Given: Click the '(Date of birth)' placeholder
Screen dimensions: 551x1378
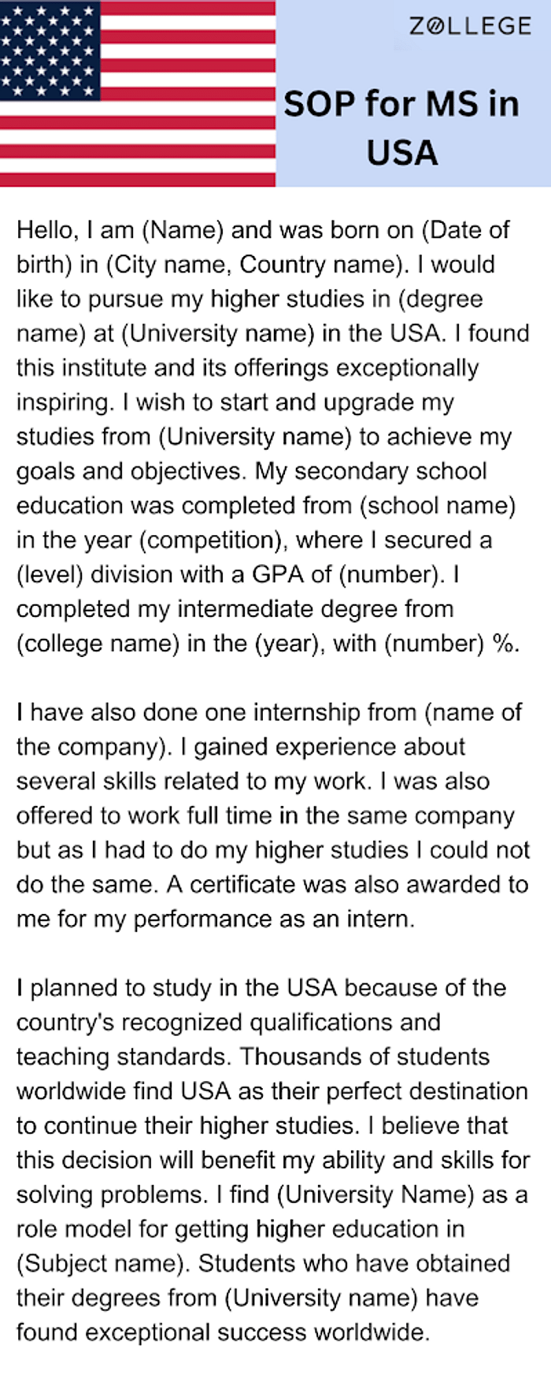Looking at the screenshot, I should 263,247.
